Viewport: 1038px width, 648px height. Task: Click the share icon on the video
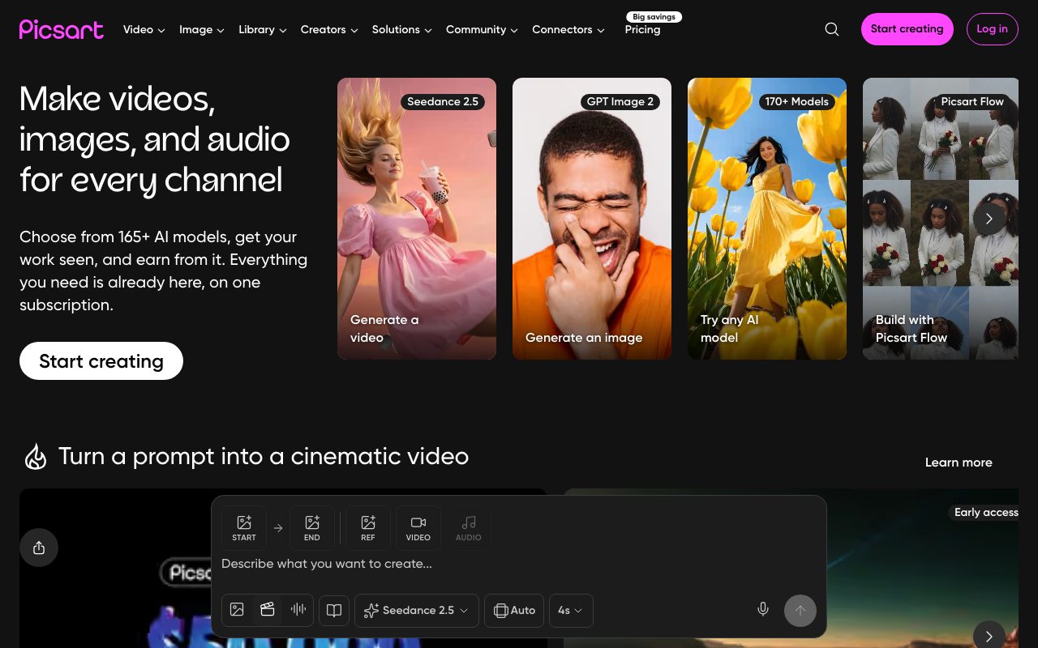(x=39, y=548)
